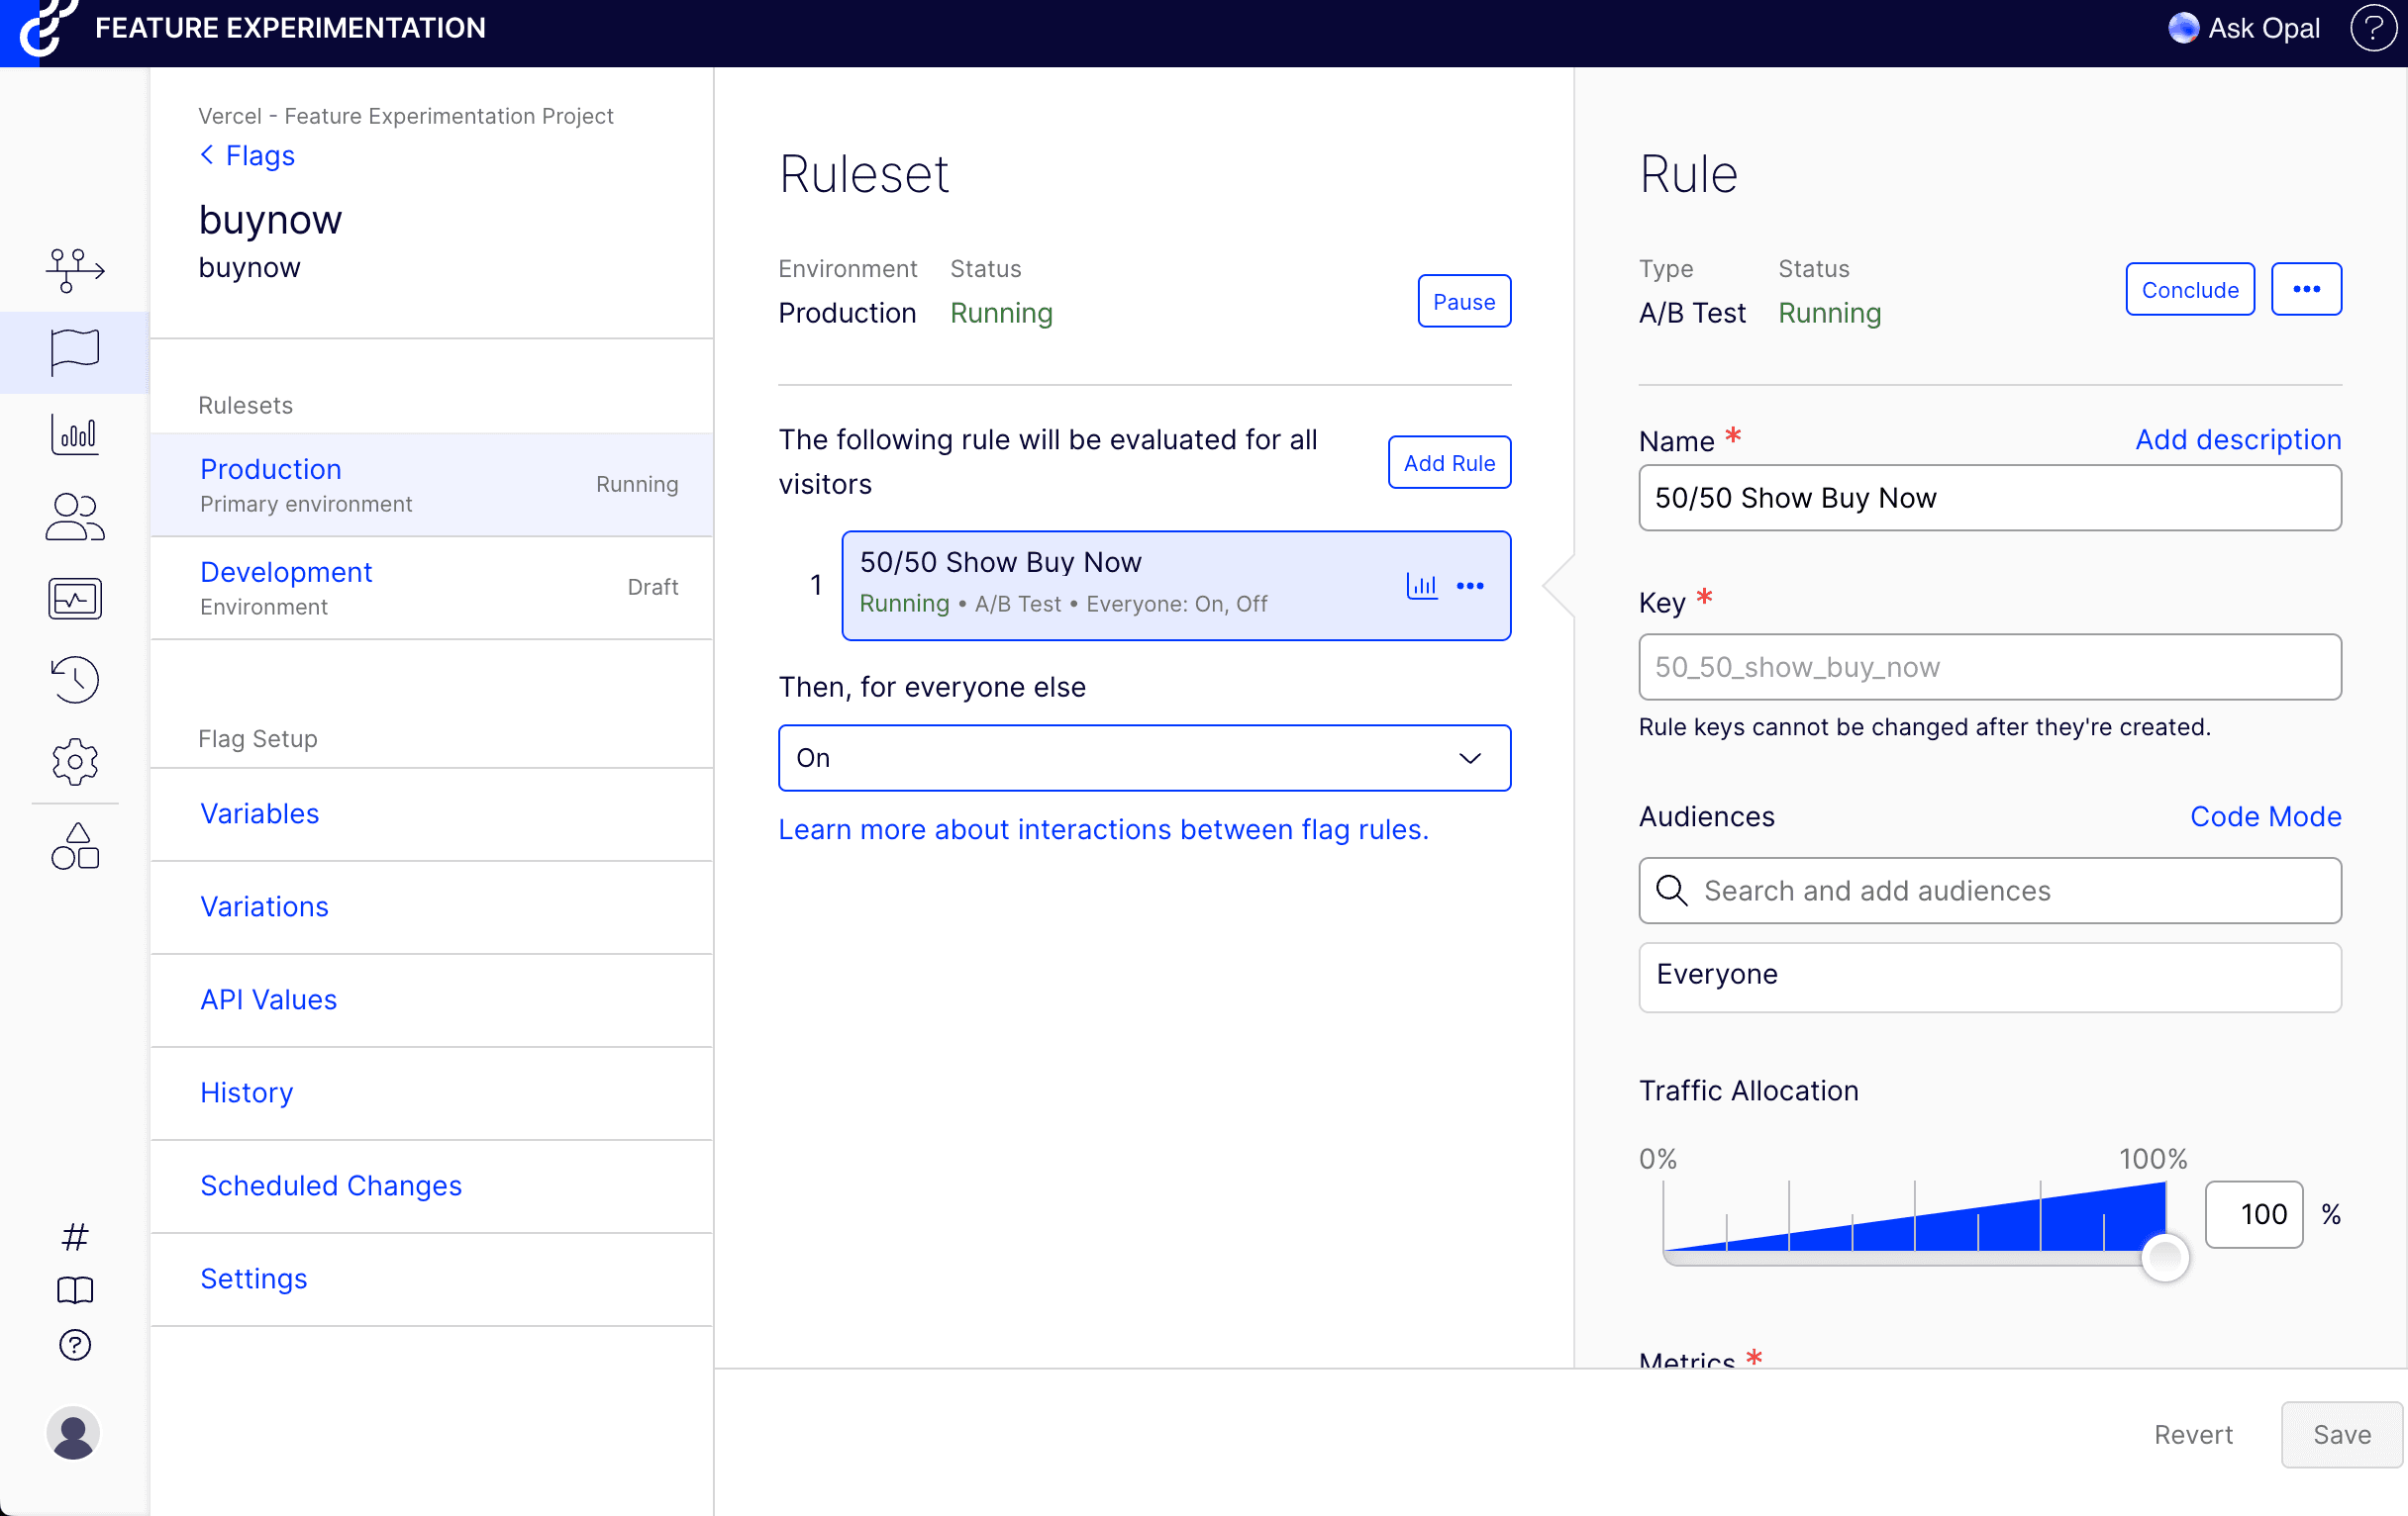Open the rule card three-dot menu
The height and width of the screenshot is (1516, 2408).
click(x=1470, y=586)
